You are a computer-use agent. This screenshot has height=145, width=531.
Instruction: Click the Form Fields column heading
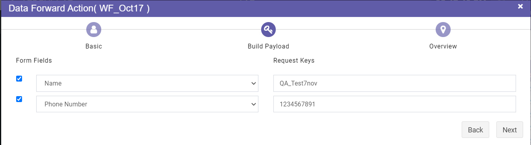coord(34,61)
